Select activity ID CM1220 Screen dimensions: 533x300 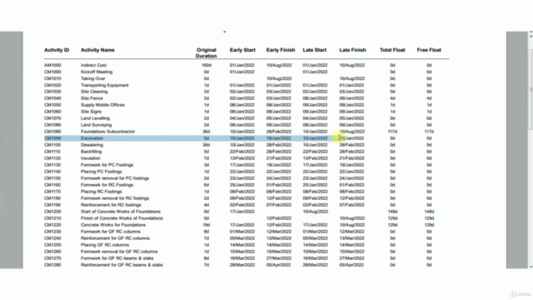pos(52,225)
